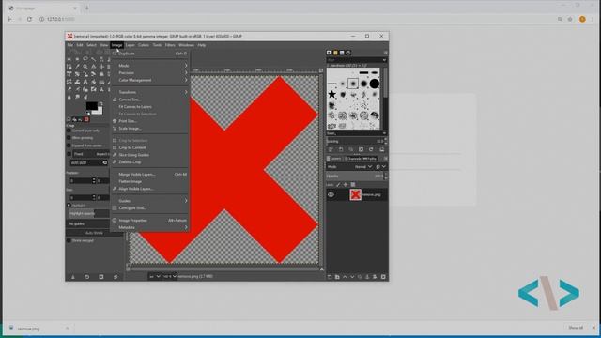Open the 'No guides' dropdown
The width and height of the screenshot is (601, 338).
coord(87,223)
